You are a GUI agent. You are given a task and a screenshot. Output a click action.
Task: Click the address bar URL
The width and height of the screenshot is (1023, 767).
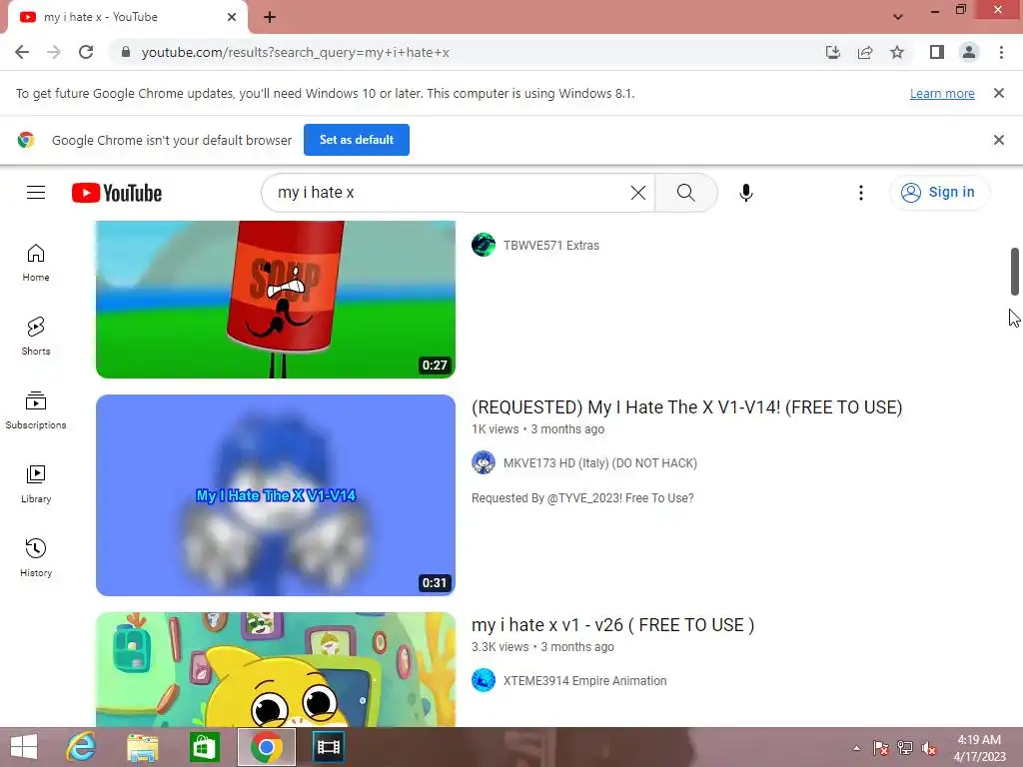[295, 52]
